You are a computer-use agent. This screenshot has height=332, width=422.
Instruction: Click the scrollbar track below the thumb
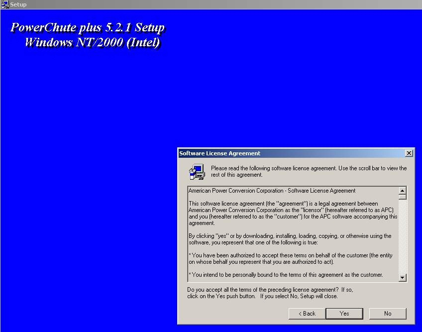point(403,237)
